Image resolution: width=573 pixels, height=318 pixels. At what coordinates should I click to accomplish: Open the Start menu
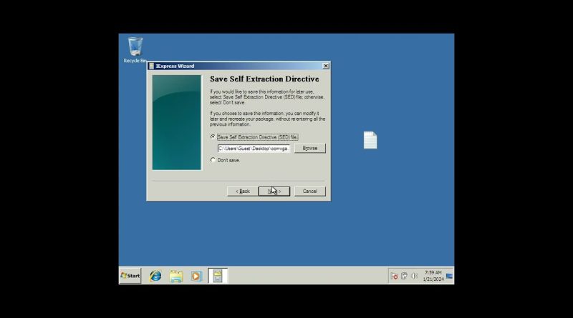[x=130, y=276]
